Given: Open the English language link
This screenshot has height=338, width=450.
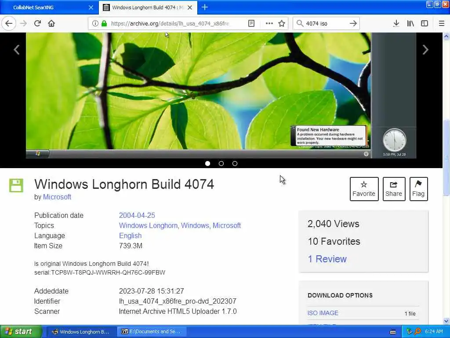Looking at the screenshot, I should pos(130,235).
